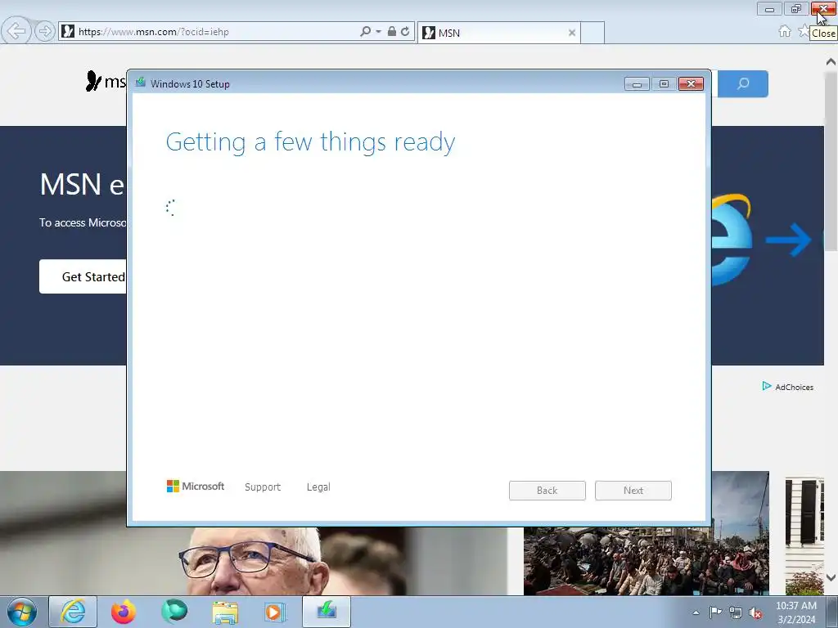Open Windows Media Player from taskbar
The image size is (838, 628).
point(275,612)
